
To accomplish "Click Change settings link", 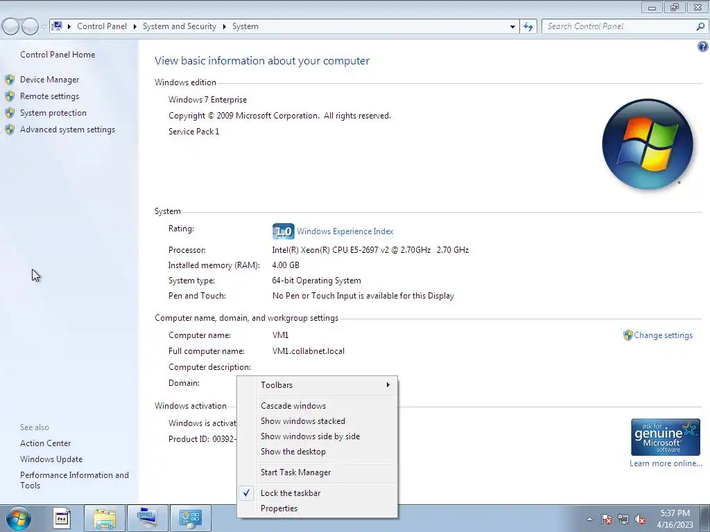I will point(663,335).
